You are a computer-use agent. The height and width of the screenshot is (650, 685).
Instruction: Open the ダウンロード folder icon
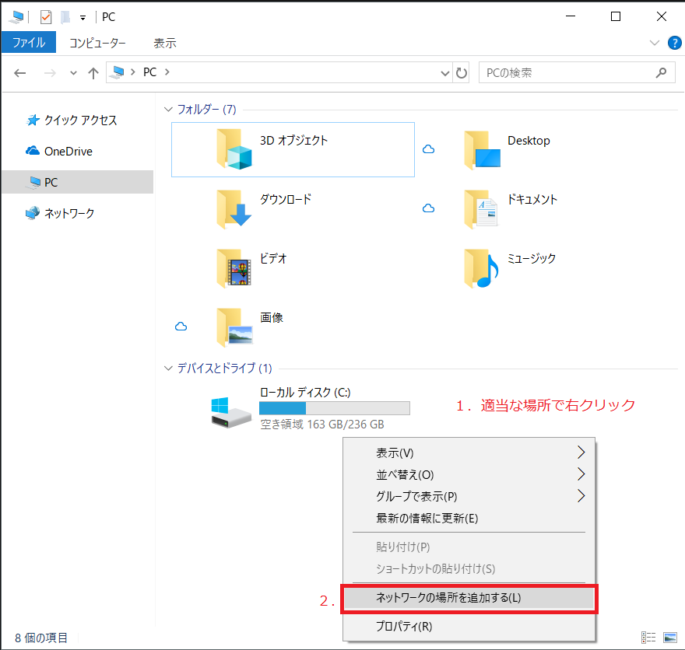[x=235, y=208]
